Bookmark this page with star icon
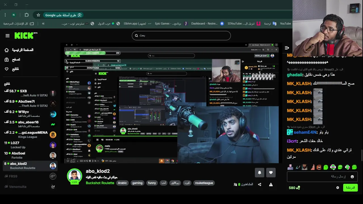The image size is (363, 204). [x=38, y=15]
